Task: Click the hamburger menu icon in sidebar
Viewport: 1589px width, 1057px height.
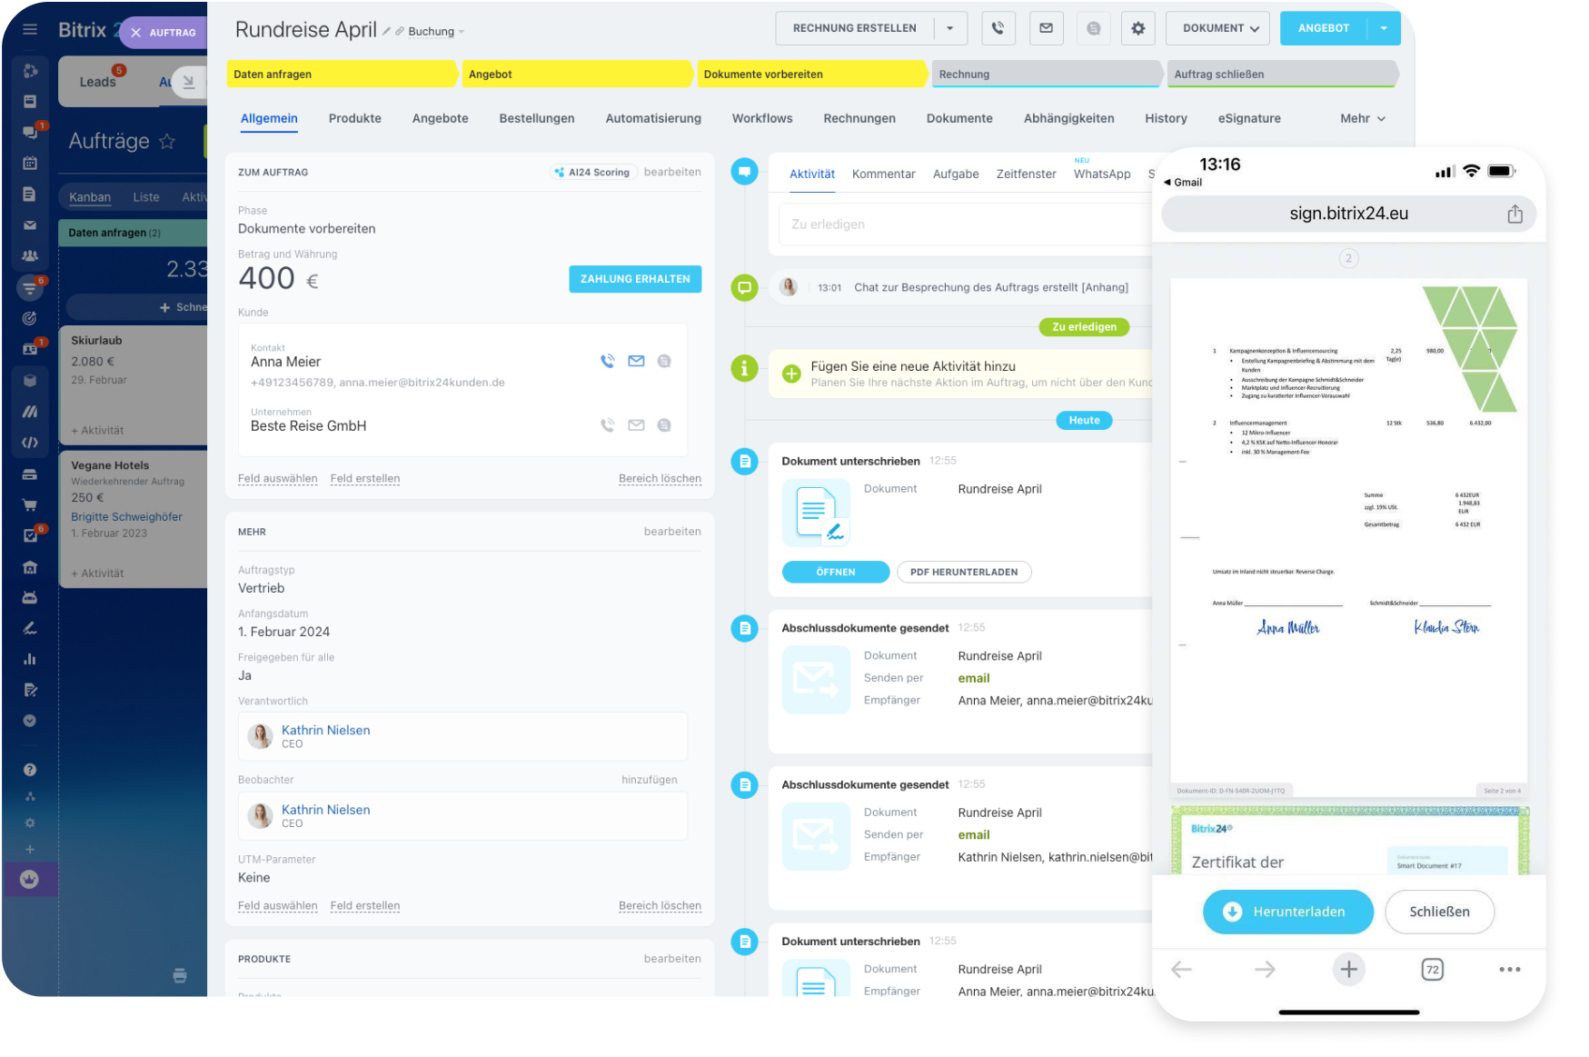Action: (x=30, y=29)
